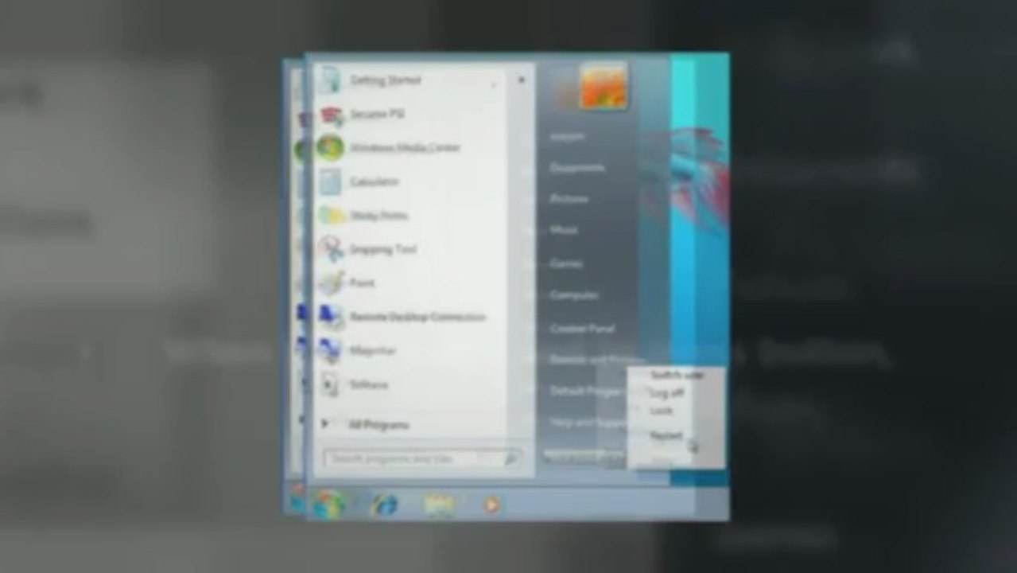Open Control Panel

(x=582, y=328)
